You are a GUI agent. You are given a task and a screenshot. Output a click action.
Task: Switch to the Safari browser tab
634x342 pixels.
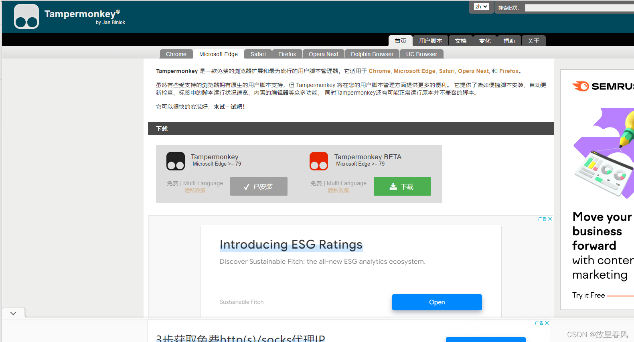[258, 54]
